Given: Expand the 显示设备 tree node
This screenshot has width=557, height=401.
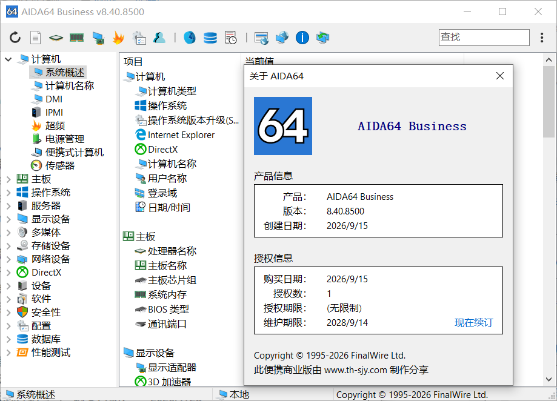Looking at the screenshot, I should [x=8, y=219].
